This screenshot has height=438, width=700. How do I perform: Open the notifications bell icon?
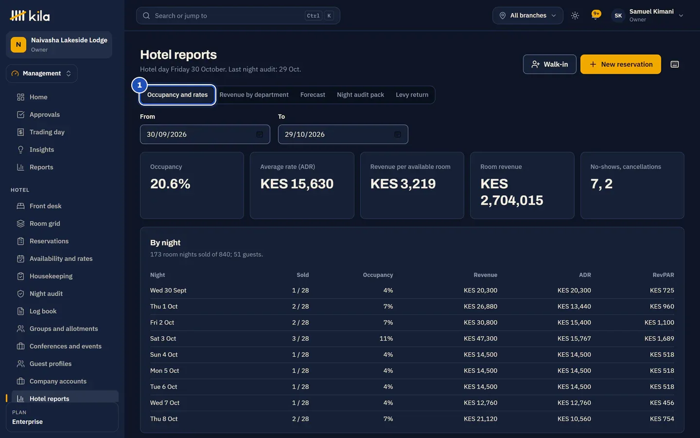click(x=595, y=16)
